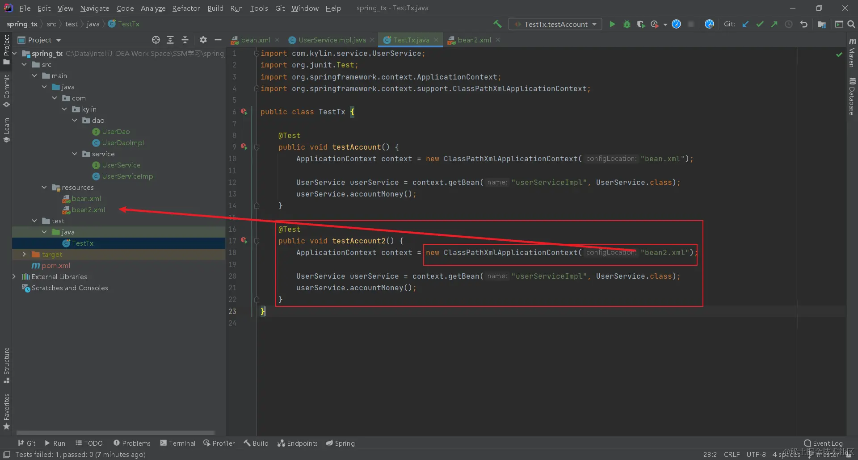Open the Commit tool window
Viewport: 858px width, 460px height.
coord(6,91)
